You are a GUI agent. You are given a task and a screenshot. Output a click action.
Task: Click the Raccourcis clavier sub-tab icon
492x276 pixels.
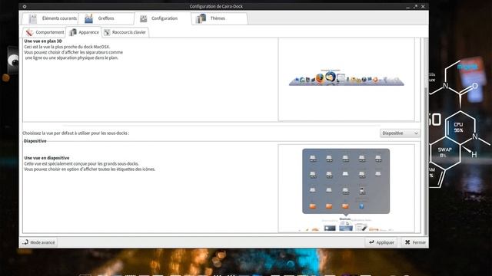click(107, 32)
